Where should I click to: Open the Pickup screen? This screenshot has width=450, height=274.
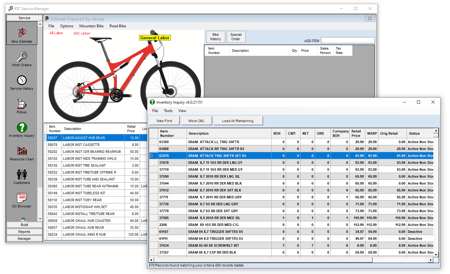22,106
